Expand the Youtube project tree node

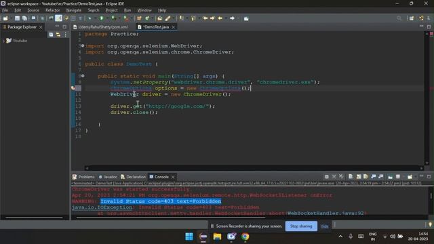tap(3, 41)
